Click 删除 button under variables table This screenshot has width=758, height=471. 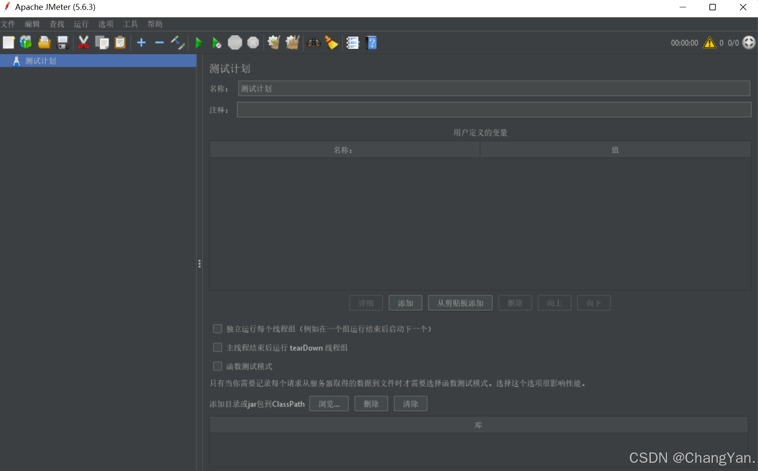[x=515, y=303]
